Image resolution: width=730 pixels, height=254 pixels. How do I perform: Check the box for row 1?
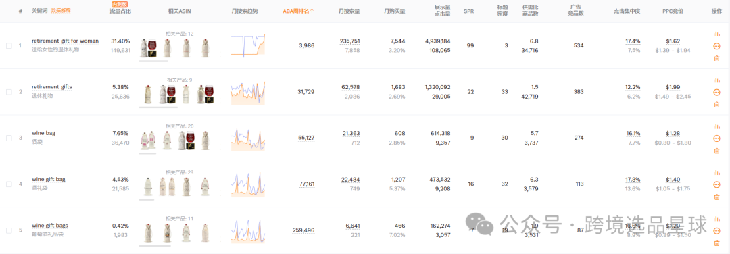9,45
